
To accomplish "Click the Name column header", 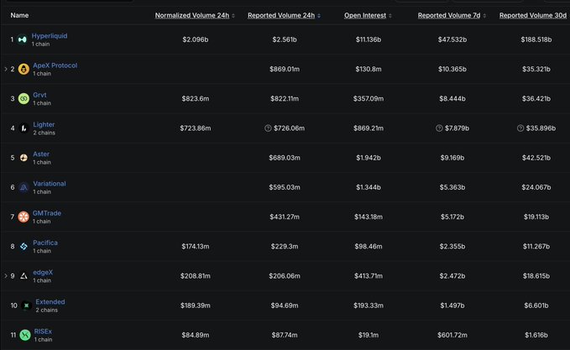I will click(19, 15).
